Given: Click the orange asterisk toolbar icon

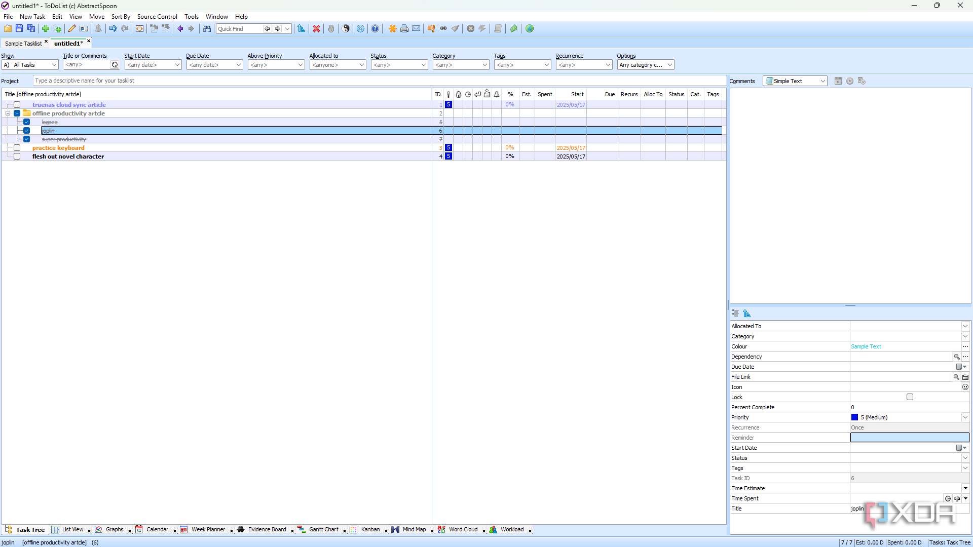Looking at the screenshot, I should pyautogui.click(x=393, y=29).
